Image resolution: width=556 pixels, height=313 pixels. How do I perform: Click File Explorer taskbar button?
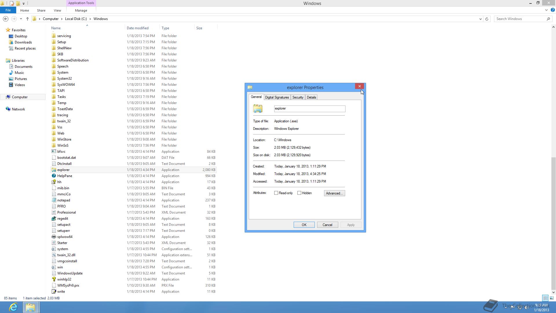coord(30,307)
